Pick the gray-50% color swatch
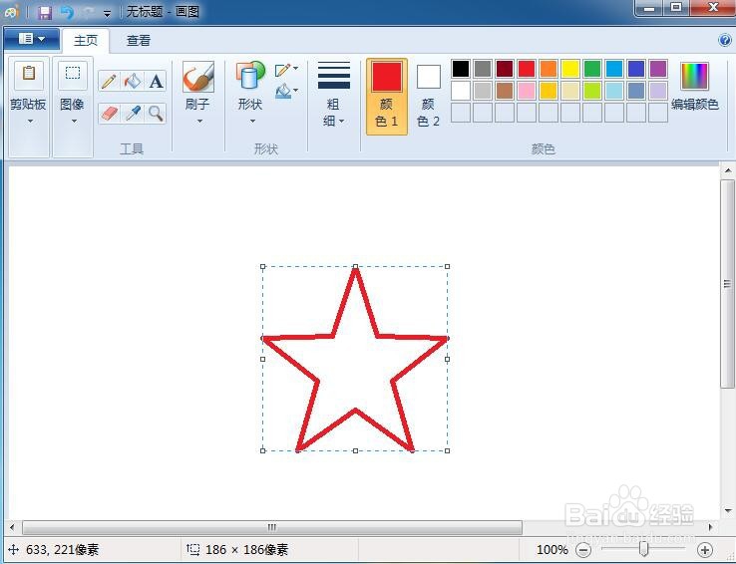 tap(483, 69)
